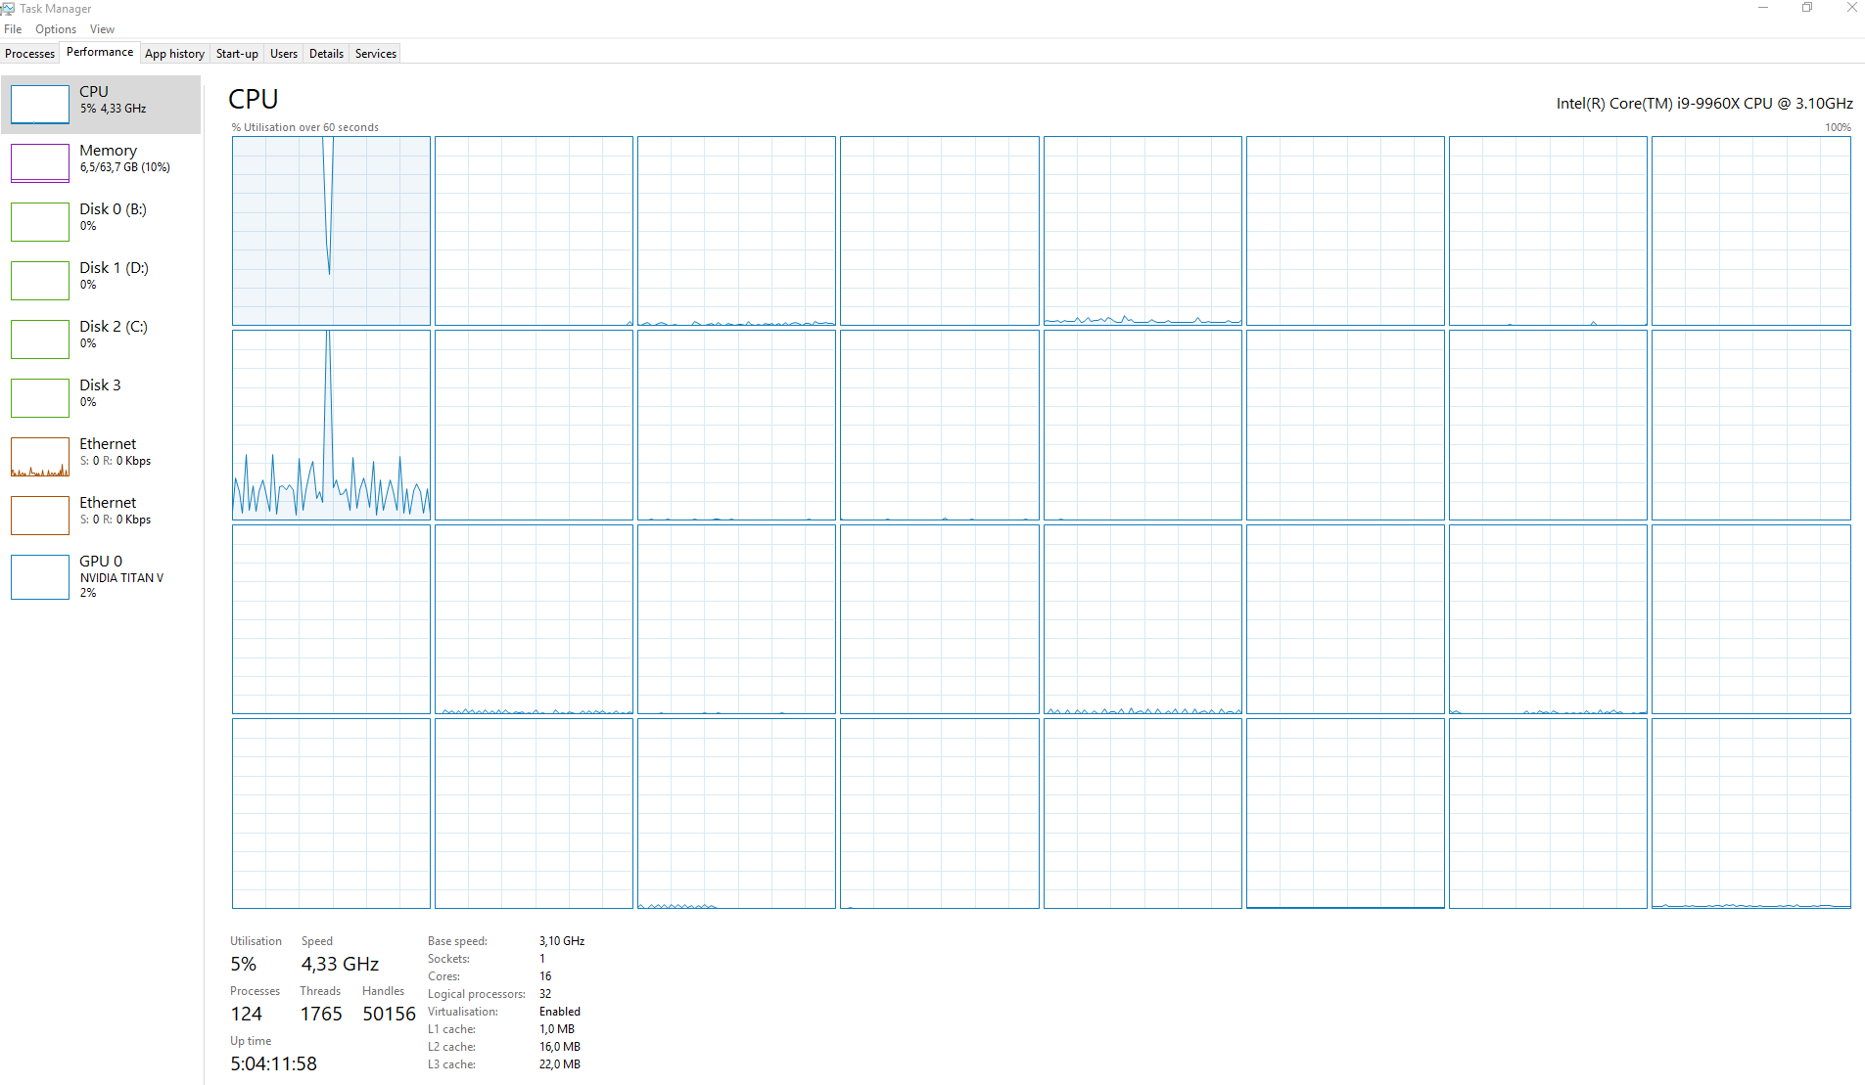Click the active Ethernet mini graph

[40, 456]
